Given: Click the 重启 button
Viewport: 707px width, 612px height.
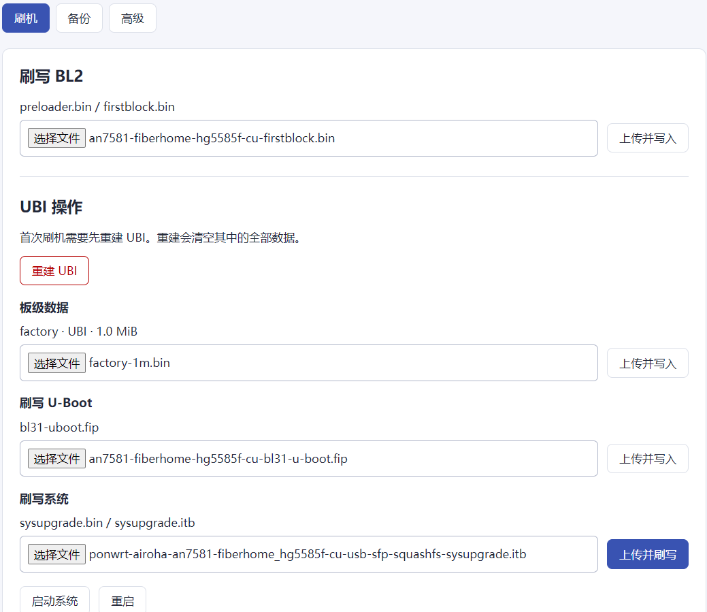Looking at the screenshot, I should coord(122,600).
